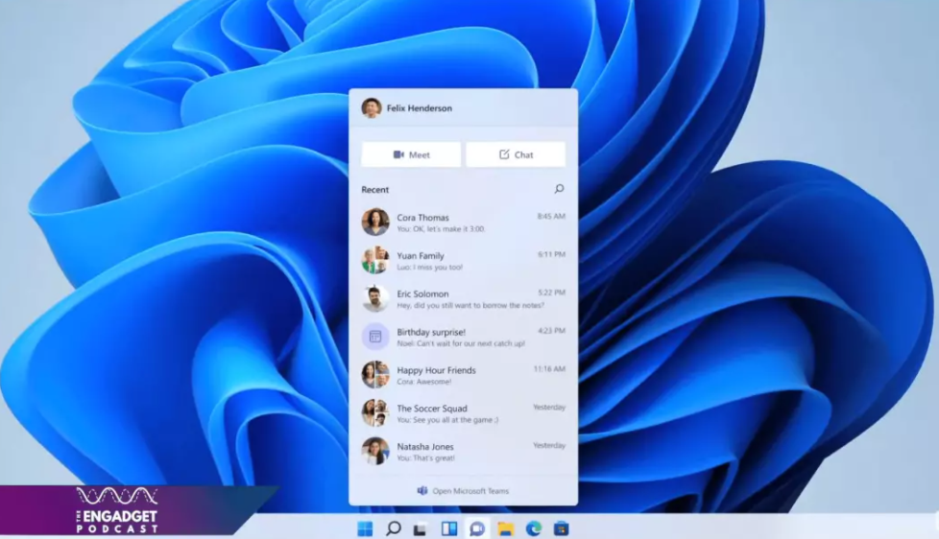Open the Birthday surprise! chat
Image resolution: width=939 pixels, height=539 pixels.
coord(463,337)
